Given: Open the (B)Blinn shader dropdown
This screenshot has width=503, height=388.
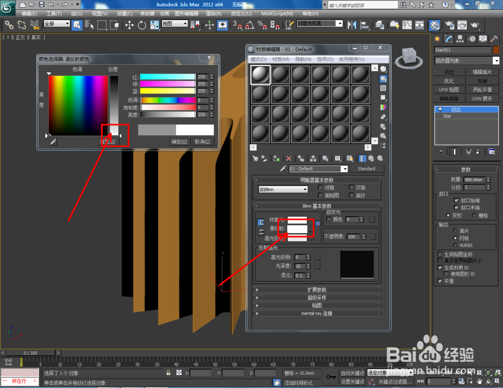Looking at the screenshot, I should pyautogui.click(x=283, y=190).
